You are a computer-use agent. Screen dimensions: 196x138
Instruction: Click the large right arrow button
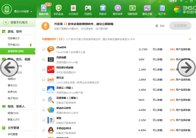(186, 67)
